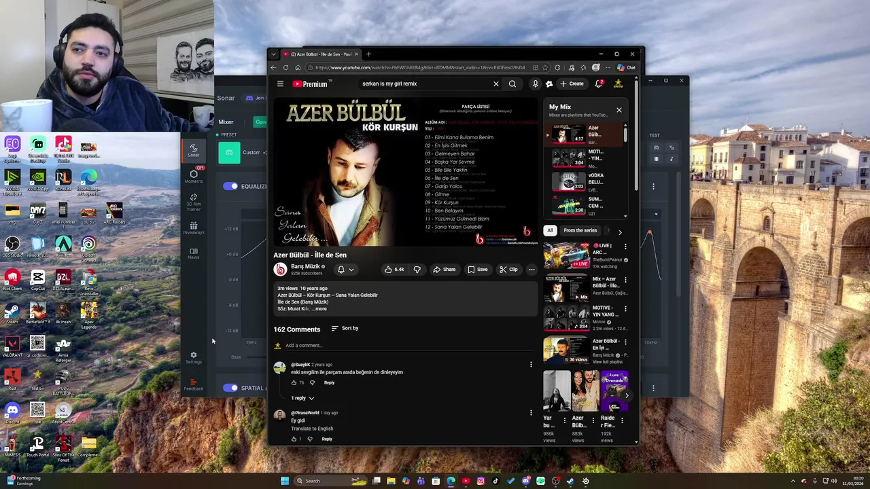This screenshot has height=489, width=870.
Task: Open OBS Studio desktop shortcut
Action: tap(12, 246)
